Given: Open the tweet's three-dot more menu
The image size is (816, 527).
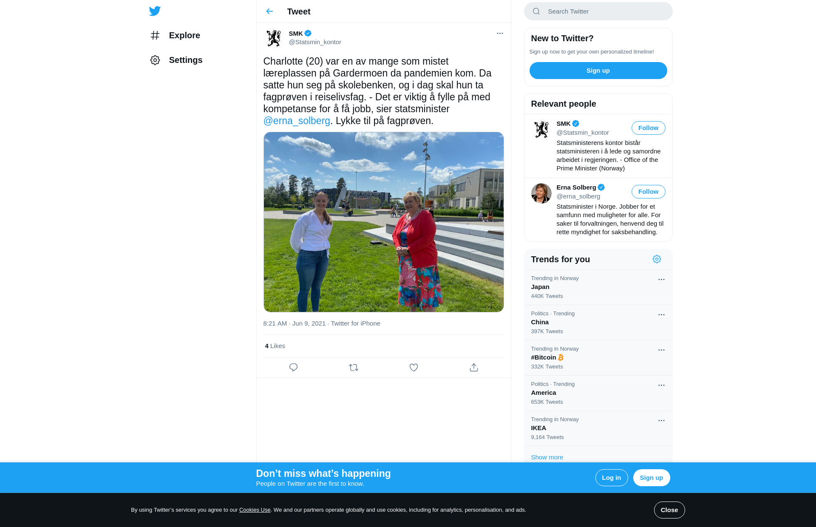Looking at the screenshot, I should point(500,33).
